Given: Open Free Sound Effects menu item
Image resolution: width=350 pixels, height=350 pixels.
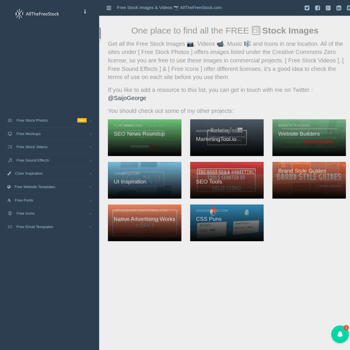Looking at the screenshot, I should tap(50, 160).
